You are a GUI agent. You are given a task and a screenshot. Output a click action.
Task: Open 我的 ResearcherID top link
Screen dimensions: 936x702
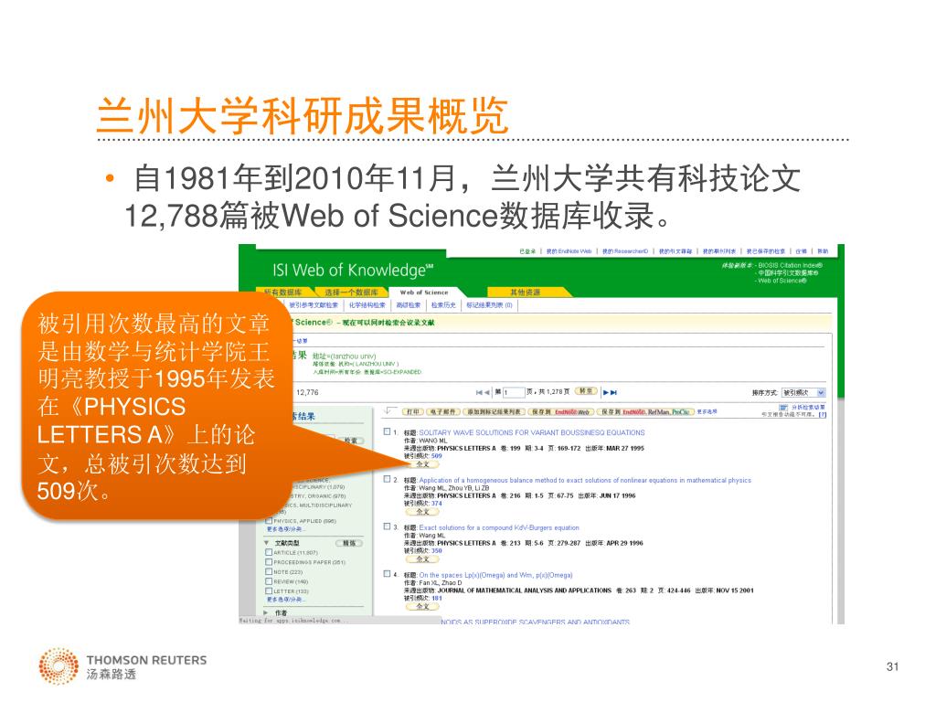[x=625, y=251]
